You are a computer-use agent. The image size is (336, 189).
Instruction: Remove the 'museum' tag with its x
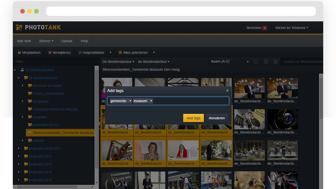click(151, 101)
